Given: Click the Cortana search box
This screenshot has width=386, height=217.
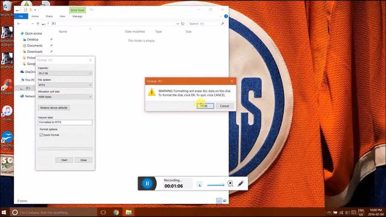Looking at the screenshot, I should tap(53, 212).
